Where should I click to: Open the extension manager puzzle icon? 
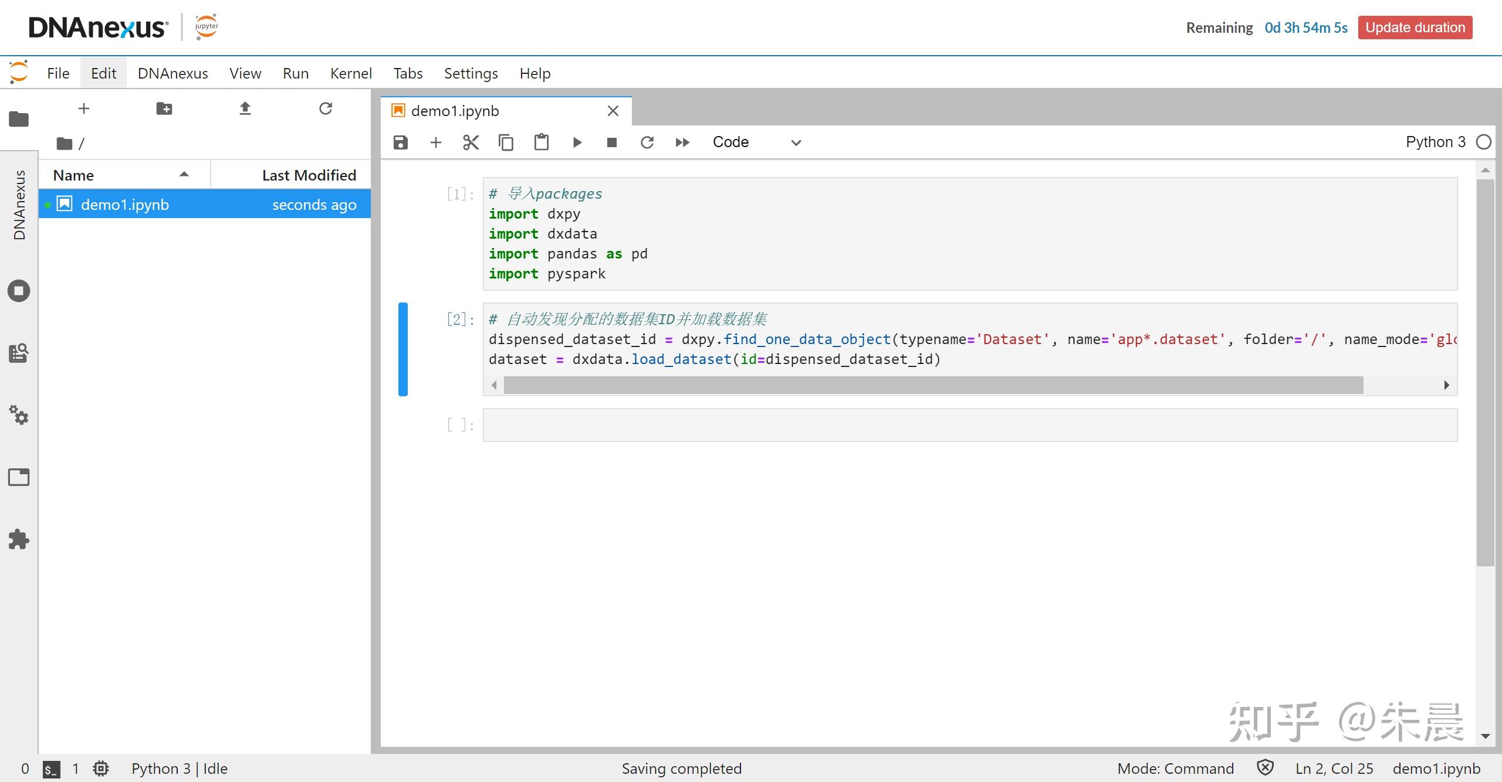pyautogui.click(x=19, y=539)
